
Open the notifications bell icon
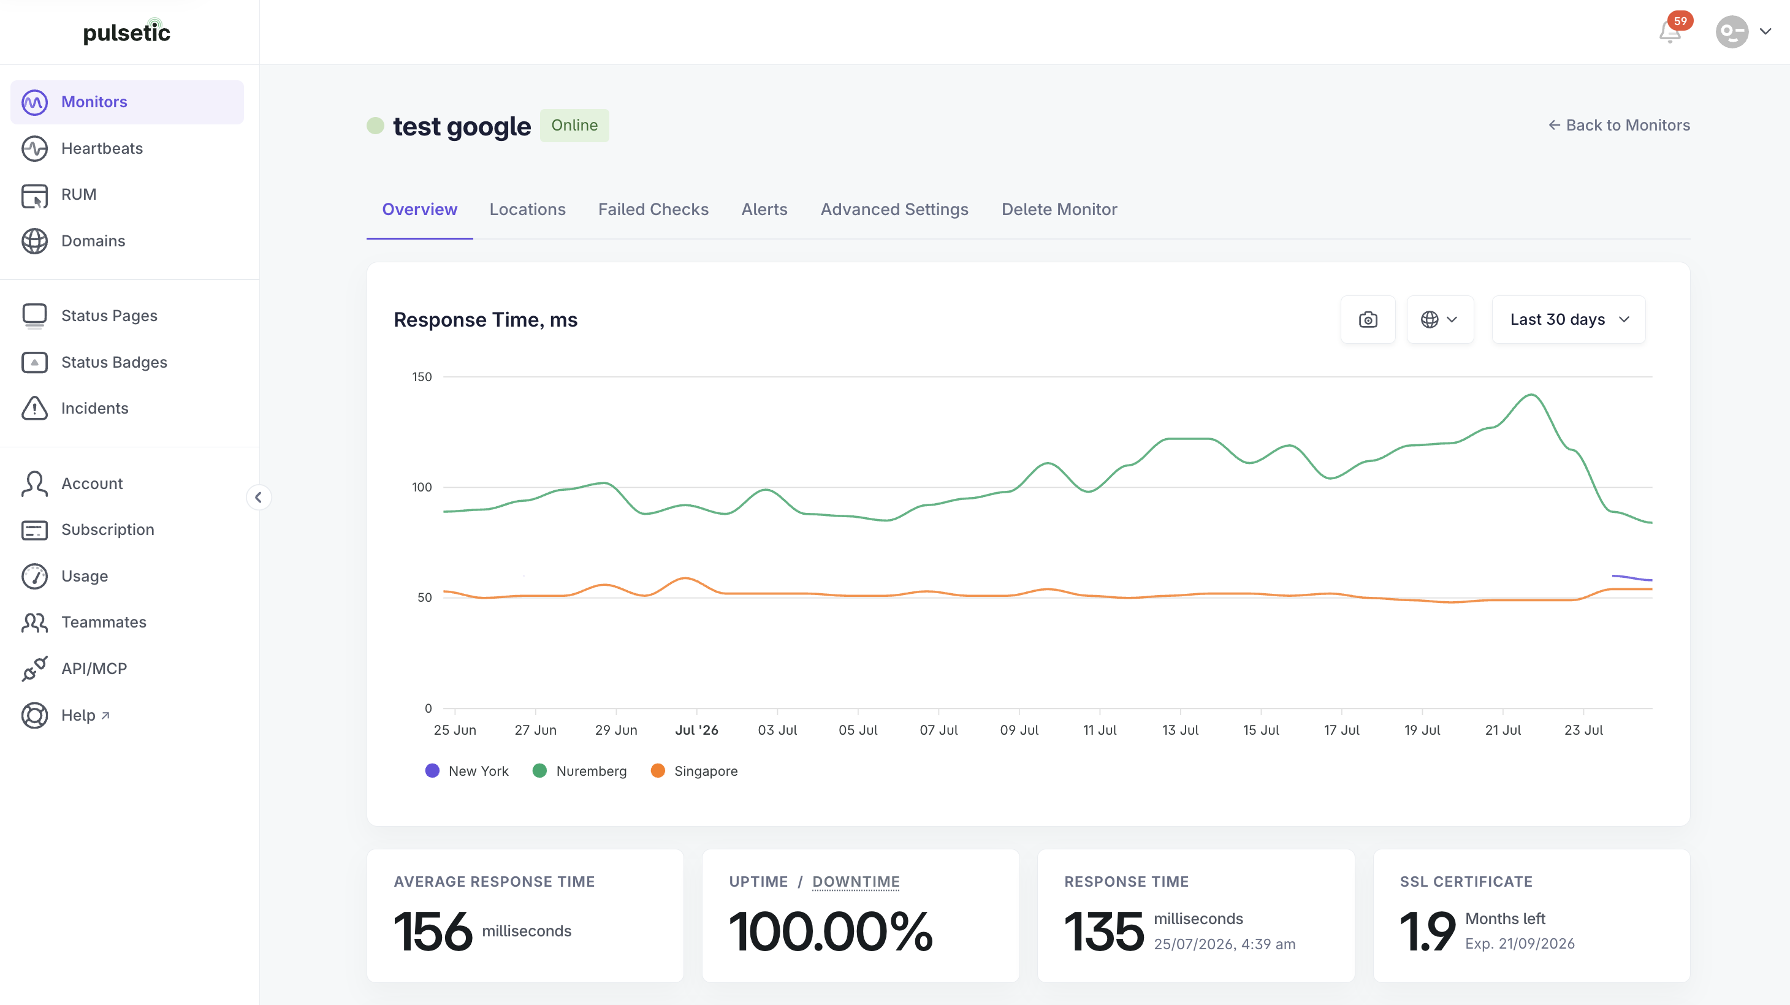[x=1670, y=31]
